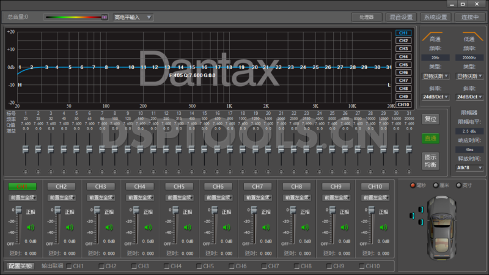Select CH6 in the graph channel list
489x275 pixels.
coord(403,72)
